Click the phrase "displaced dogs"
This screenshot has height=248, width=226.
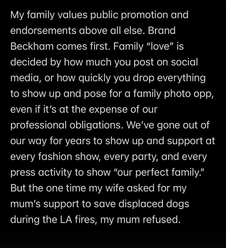[x=154, y=204]
